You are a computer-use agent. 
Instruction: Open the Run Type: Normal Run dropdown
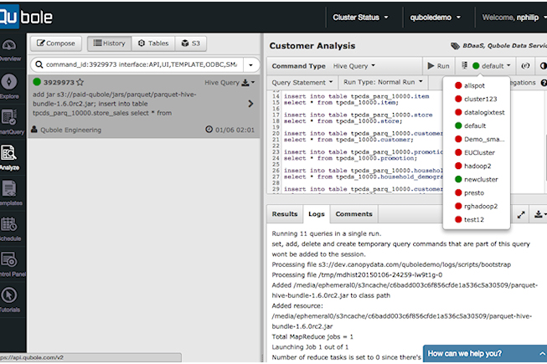(381, 83)
